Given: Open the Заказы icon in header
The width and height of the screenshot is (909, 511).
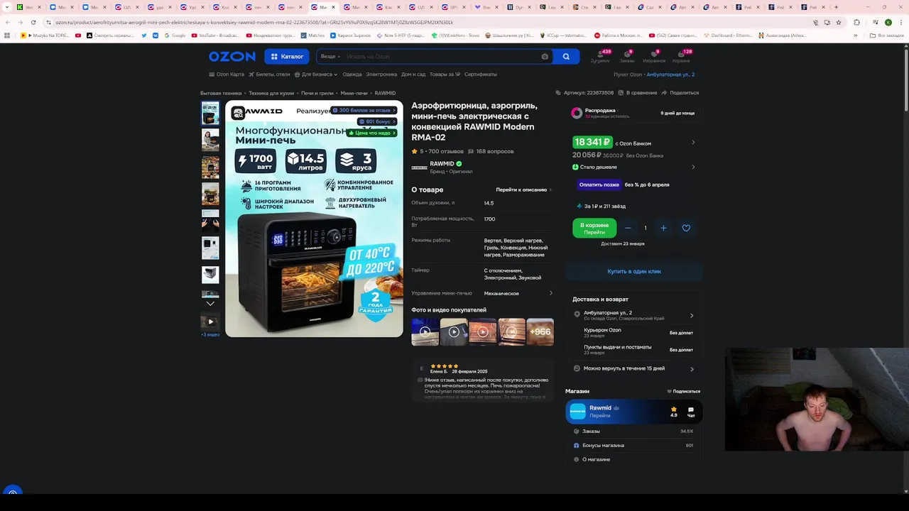Looking at the screenshot, I should pyautogui.click(x=627, y=56).
